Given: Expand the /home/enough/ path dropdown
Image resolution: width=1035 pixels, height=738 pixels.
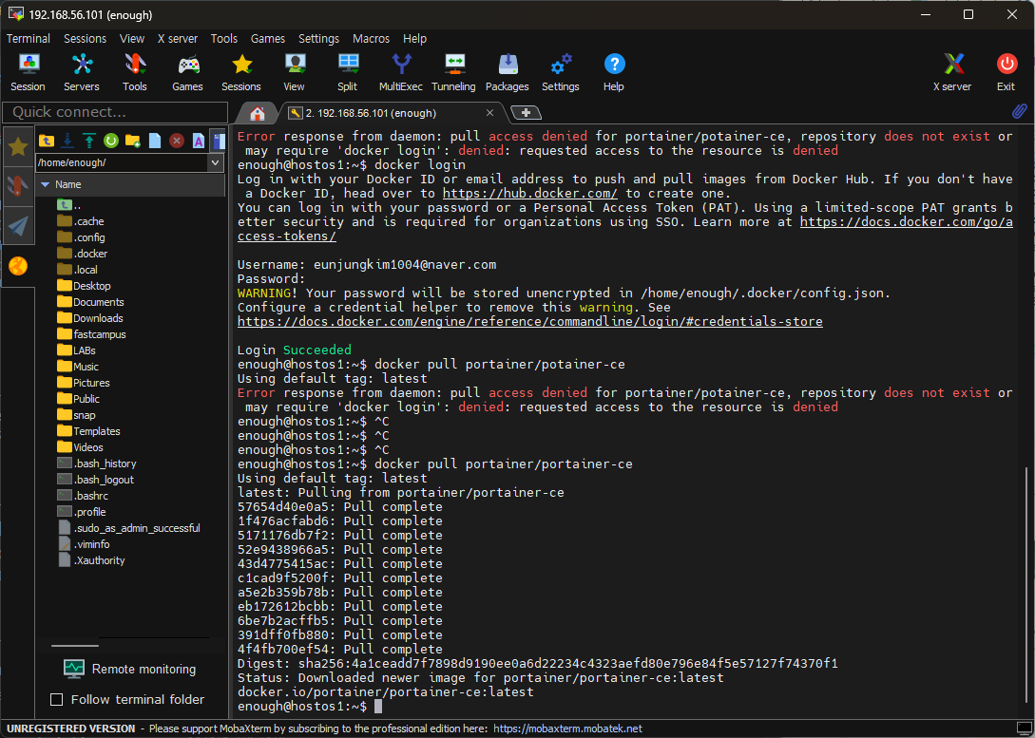Looking at the screenshot, I should point(215,162).
